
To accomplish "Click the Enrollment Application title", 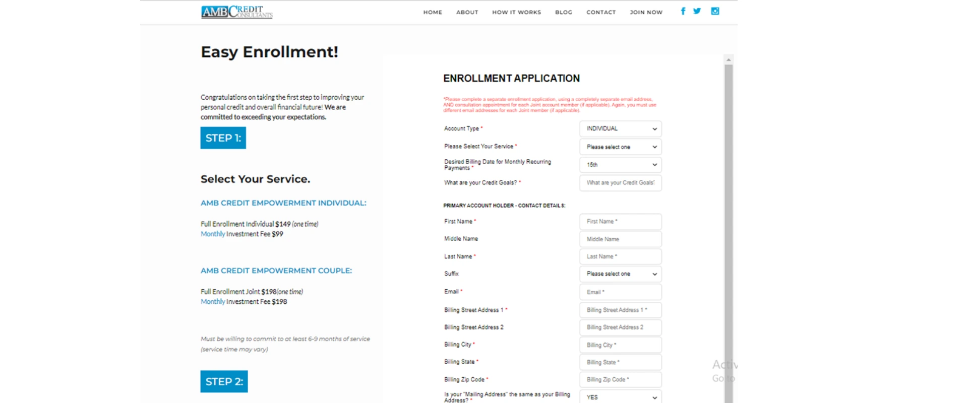I will [x=512, y=79].
